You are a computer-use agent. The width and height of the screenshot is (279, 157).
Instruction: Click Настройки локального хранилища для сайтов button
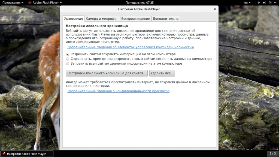point(107,73)
